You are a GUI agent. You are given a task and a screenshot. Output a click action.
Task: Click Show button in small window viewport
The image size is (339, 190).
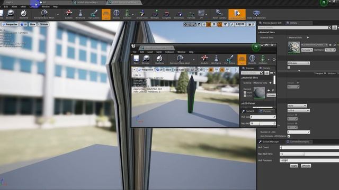pyautogui.click(x=168, y=70)
